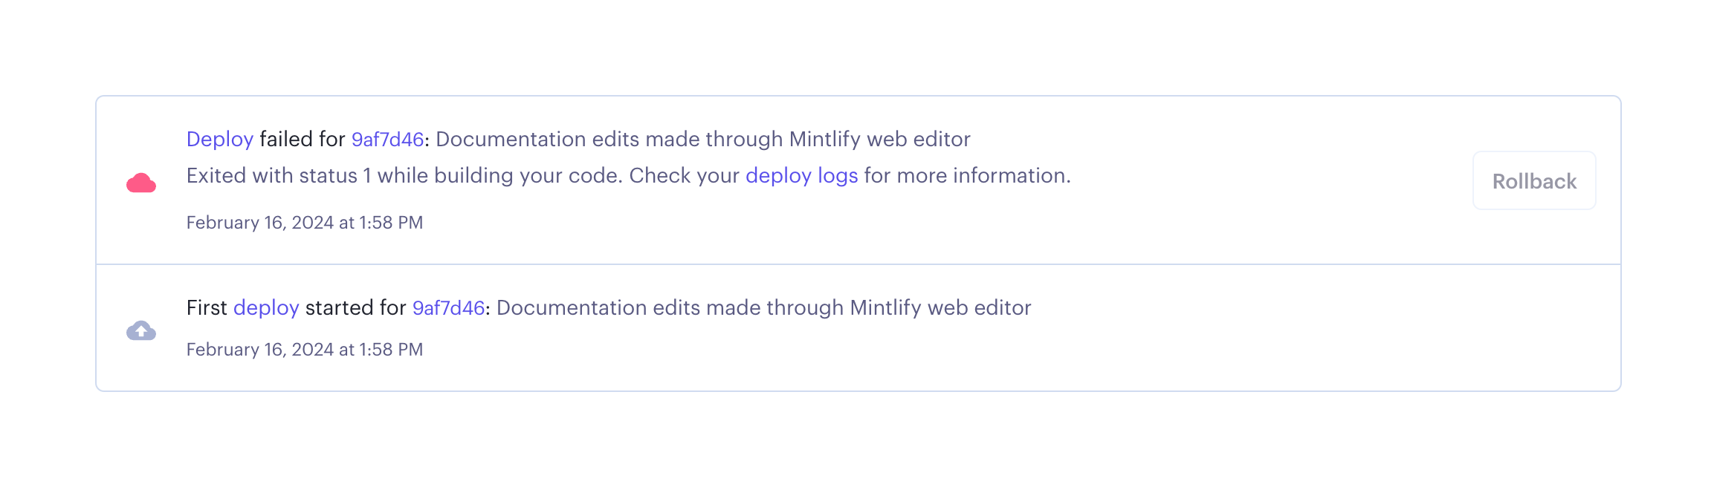Click the words "failed for" in first event
The height and width of the screenshot is (487, 1717).
pos(302,140)
